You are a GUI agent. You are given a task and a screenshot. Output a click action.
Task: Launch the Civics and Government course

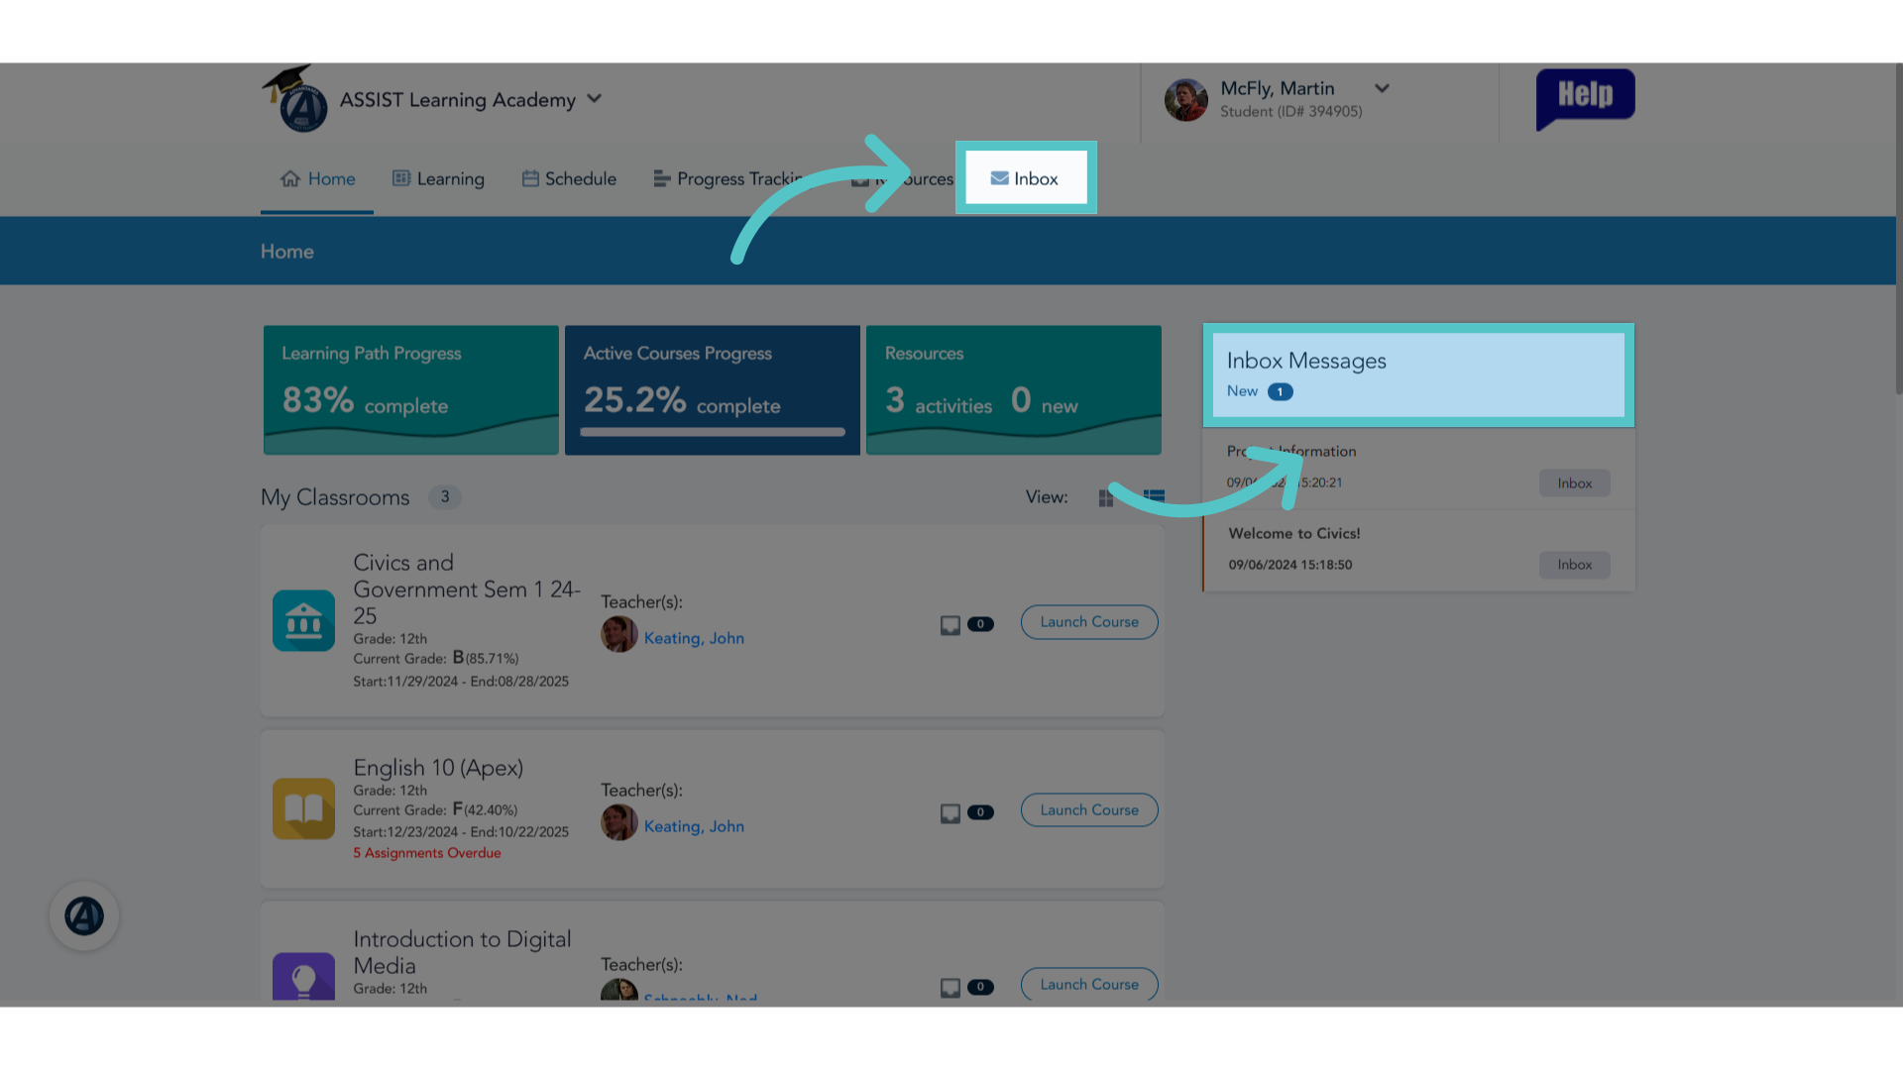[x=1089, y=622]
